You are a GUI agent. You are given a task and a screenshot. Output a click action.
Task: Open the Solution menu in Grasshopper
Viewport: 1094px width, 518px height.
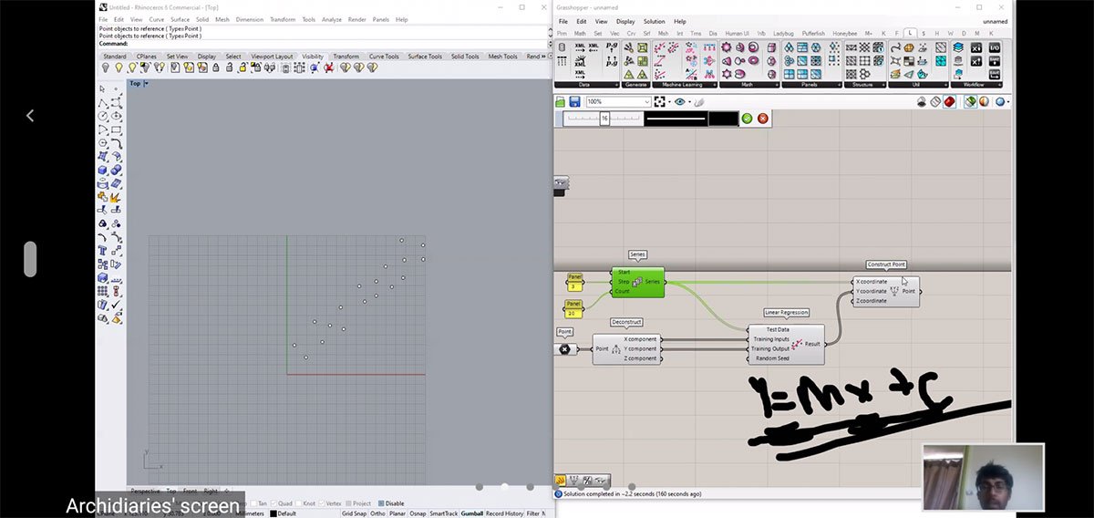pyautogui.click(x=654, y=21)
